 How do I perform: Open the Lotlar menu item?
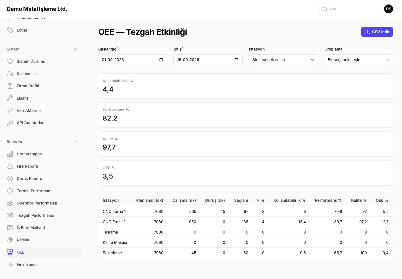(x=42, y=30)
